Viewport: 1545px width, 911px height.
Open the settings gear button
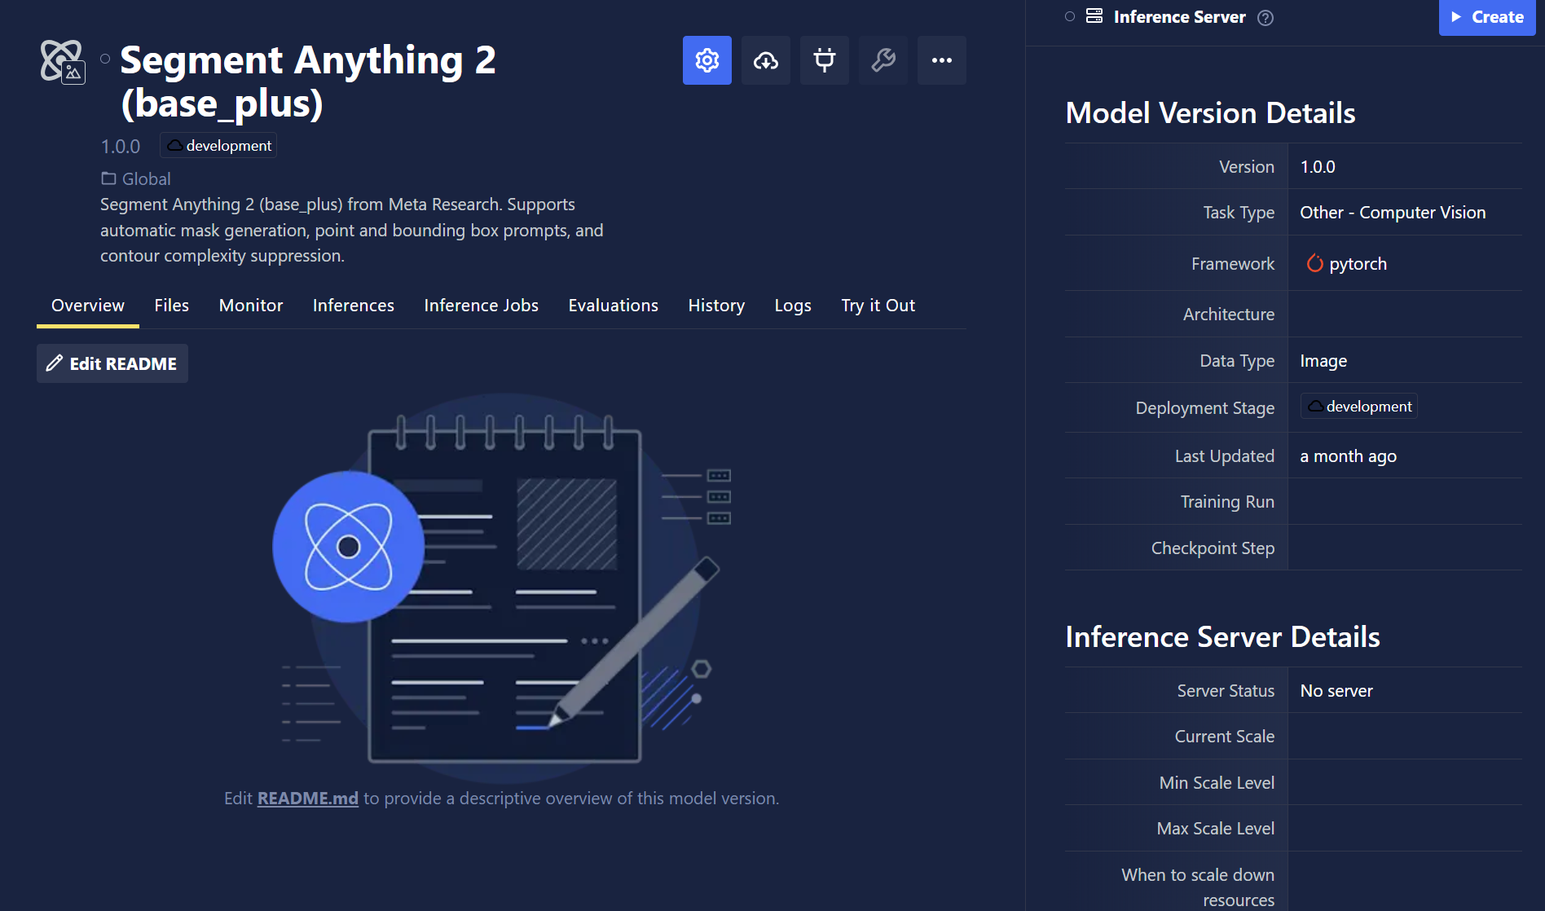click(x=706, y=60)
